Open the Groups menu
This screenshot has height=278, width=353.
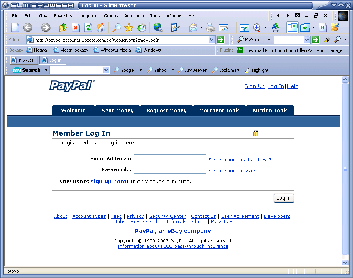coord(111,16)
